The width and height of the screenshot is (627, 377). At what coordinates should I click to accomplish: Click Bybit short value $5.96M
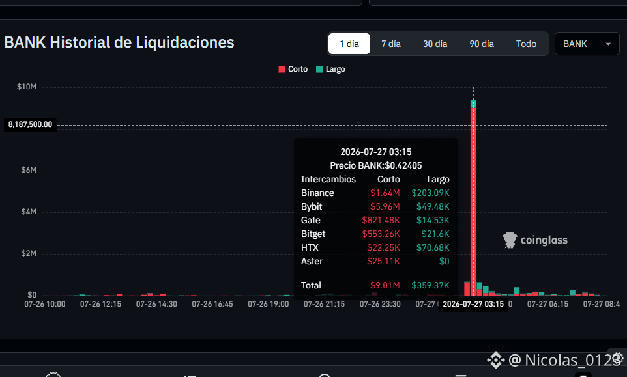(x=385, y=206)
